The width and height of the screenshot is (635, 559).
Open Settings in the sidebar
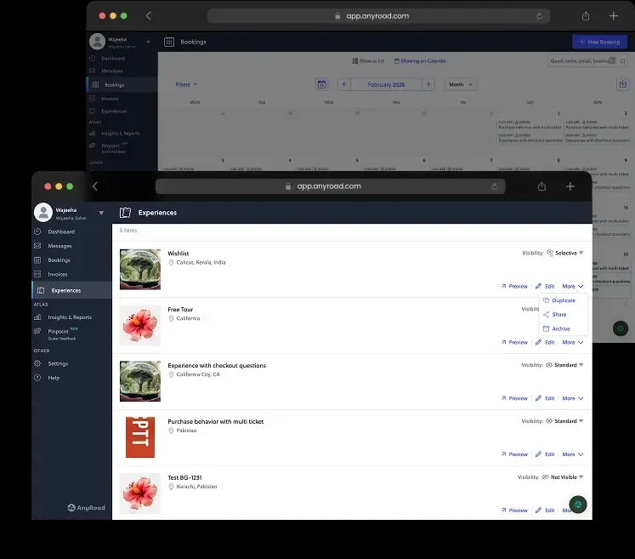(58, 363)
